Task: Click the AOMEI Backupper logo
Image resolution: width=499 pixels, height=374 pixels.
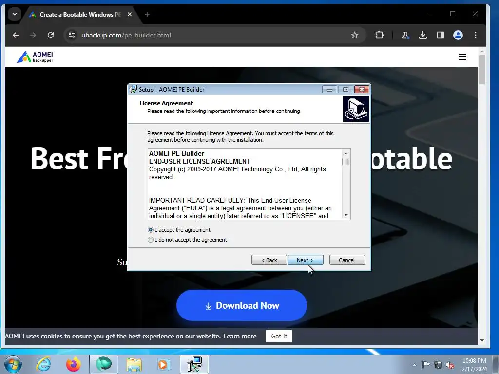Action: pyautogui.click(x=35, y=56)
